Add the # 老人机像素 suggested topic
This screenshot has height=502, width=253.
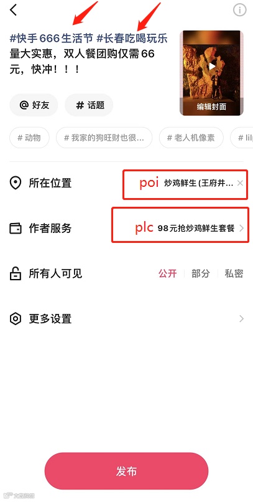(191, 138)
